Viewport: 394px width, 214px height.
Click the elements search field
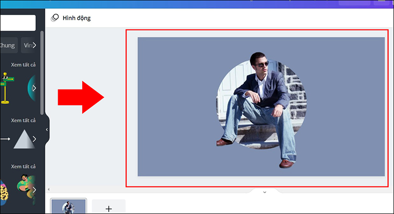pyautogui.click(x=18, y=23)
